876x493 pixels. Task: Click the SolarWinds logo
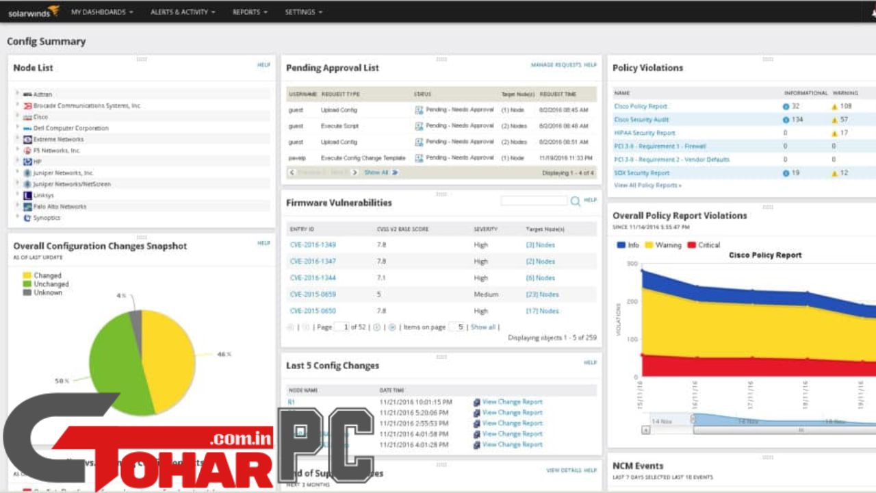tap(34, 12)
